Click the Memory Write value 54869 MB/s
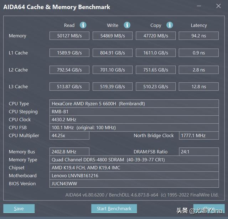The height and width of the screenshot is (219, 228). pyautogui.click(x=113, y=36)
